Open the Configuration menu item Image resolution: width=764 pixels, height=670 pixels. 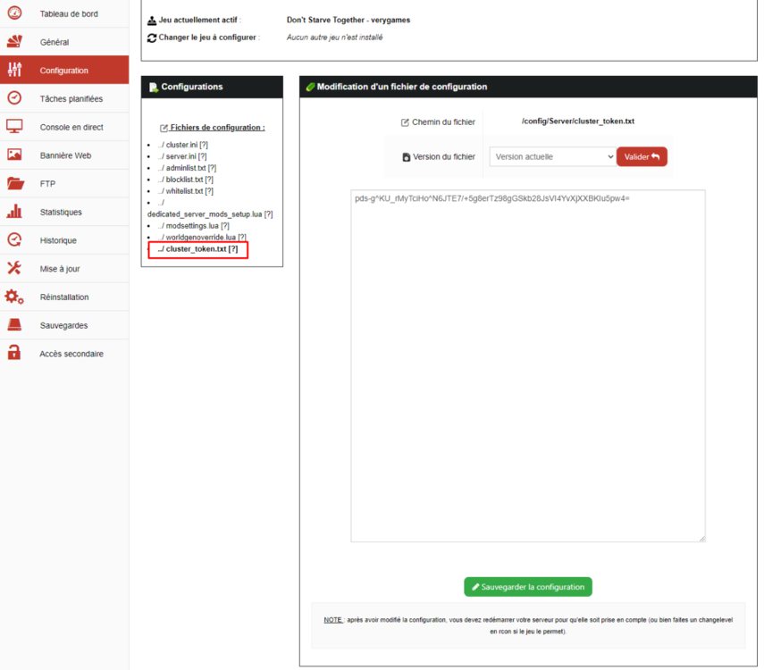(x=63, y=71)
